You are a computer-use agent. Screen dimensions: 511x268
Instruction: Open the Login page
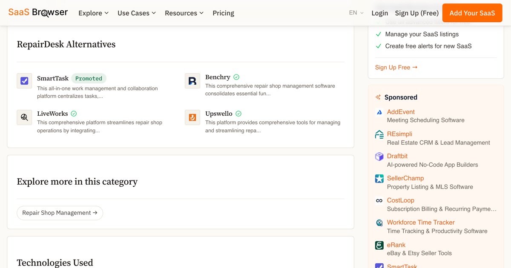tap(379, 13)
